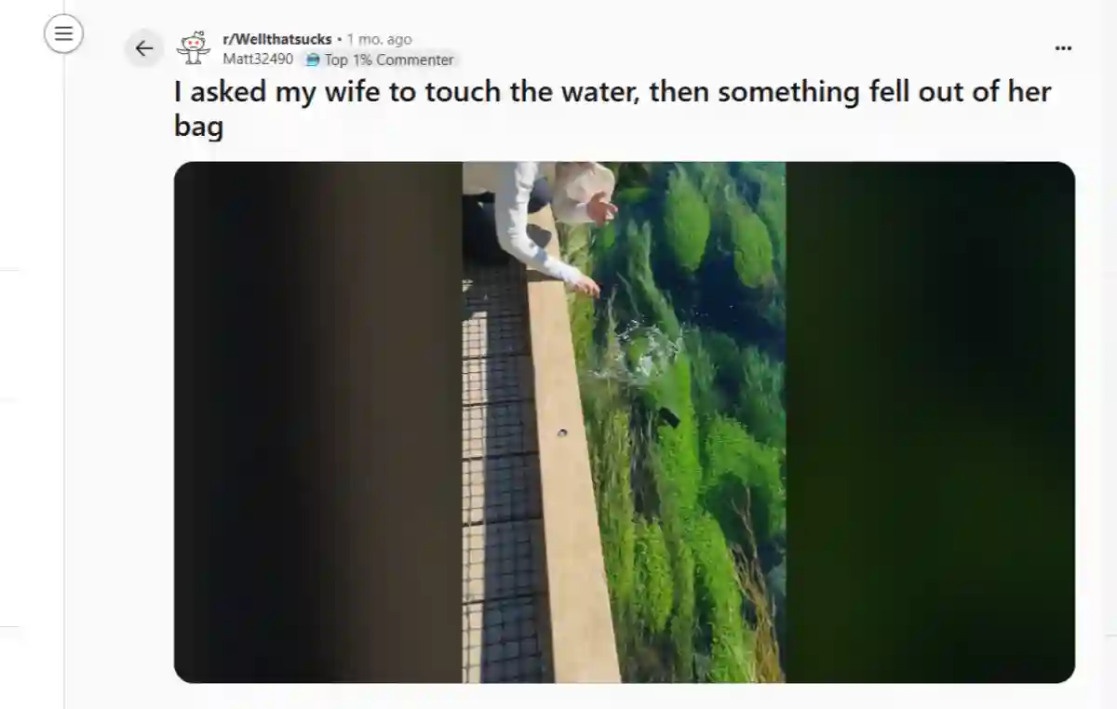Open the hamburger navigation menu
The height and width of the screenshot is (709, 1117).
coord(63,34)
